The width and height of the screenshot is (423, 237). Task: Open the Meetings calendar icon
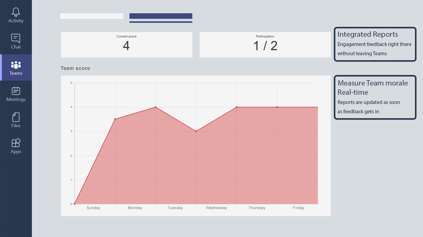(16, 94)
